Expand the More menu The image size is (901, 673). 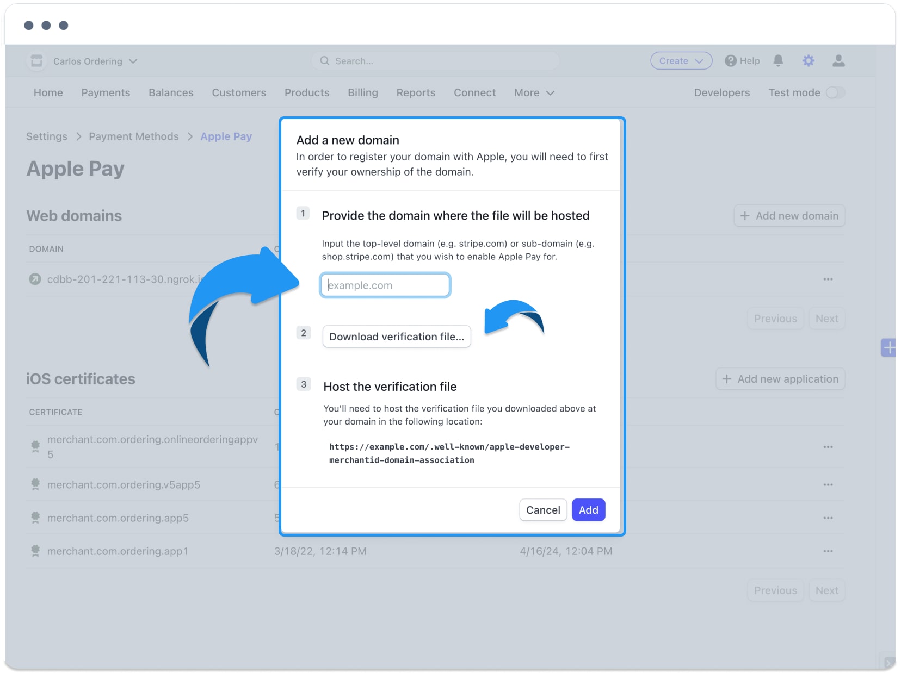coord(534,93)
